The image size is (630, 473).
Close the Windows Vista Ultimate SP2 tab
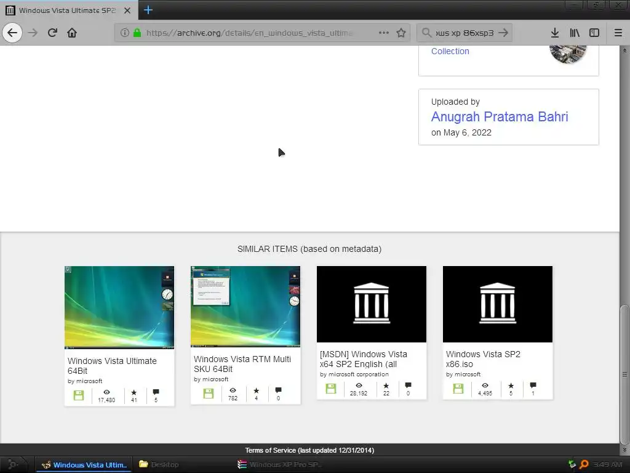tap(127, 10)
